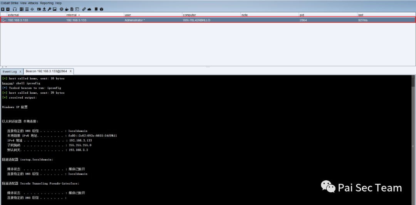This screenshot has height=205, width=416.
Task: Sort by the last column header
Action: click(386, 15)
